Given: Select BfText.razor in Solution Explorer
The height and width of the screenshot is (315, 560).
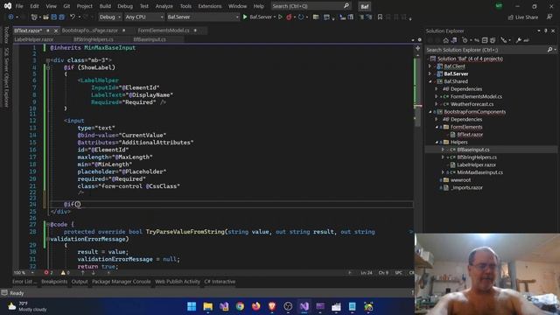Looking at the screenshot, I should pyautogui.click(x=470, y=135).
